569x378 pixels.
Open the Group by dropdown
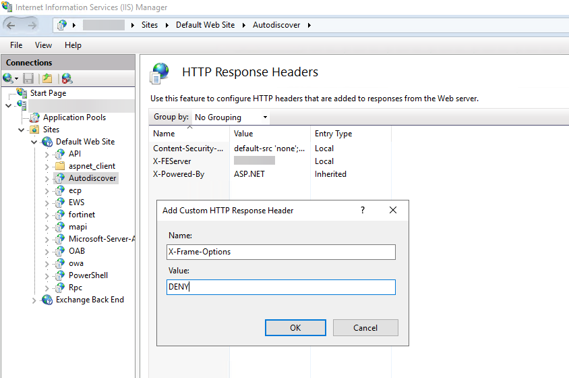coord(231,117)
